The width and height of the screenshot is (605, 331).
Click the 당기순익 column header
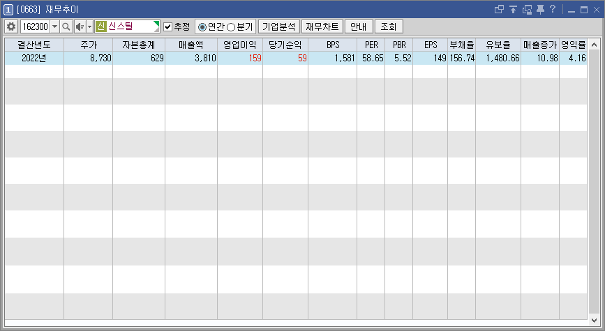285,45
